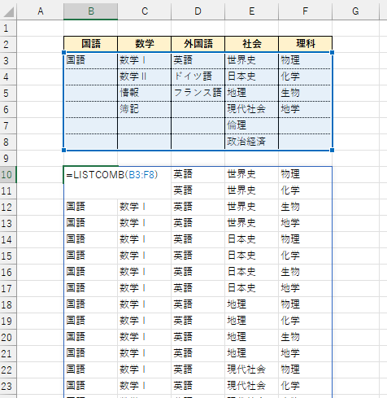387x398 pixels.
Task: Click cell 倫理 in row 7
Action: [x=252, y=125]
